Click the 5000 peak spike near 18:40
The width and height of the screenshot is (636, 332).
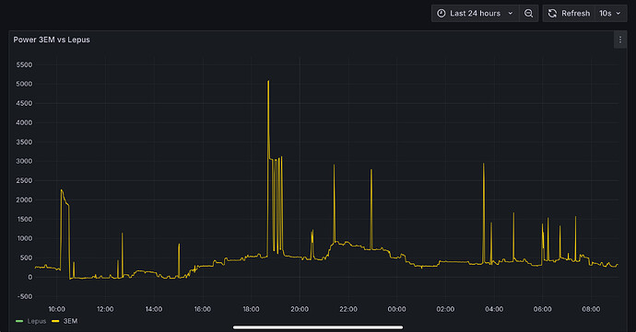[x=268, y=82]
